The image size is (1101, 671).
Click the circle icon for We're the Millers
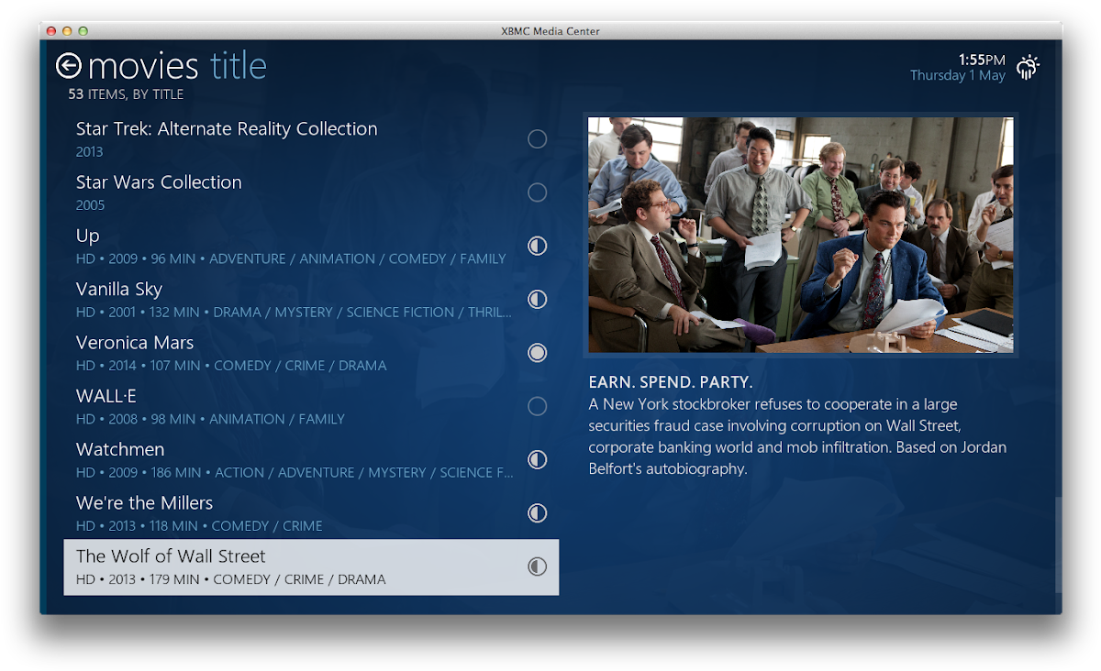[x=538, y=512]
